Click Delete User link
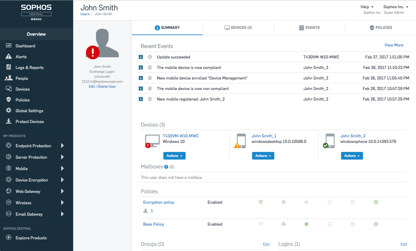This screenshot has width=416, height=251. 107,86
